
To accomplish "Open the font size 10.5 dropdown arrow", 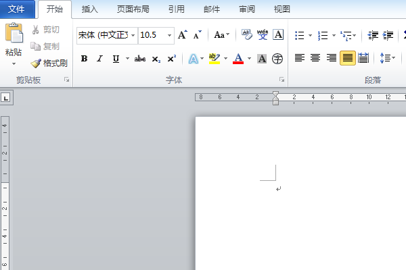I will [169, 35].
